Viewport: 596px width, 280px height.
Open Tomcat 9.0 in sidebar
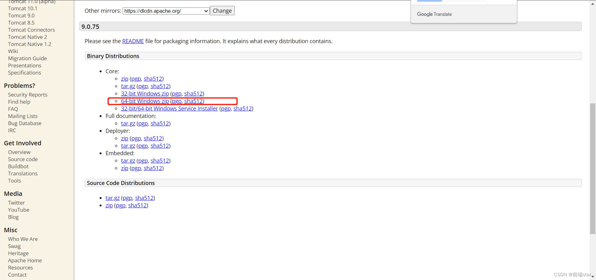click(21, 16)
